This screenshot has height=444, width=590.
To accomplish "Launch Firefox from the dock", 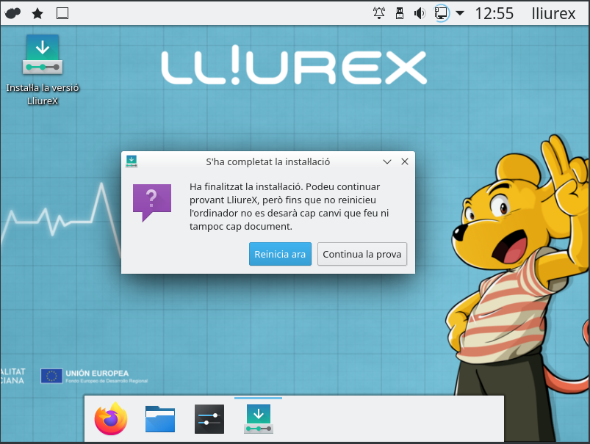I will (111, 419).
